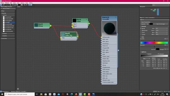Toggle the Material/Map Browser panel icon

[x=29, y=5]
